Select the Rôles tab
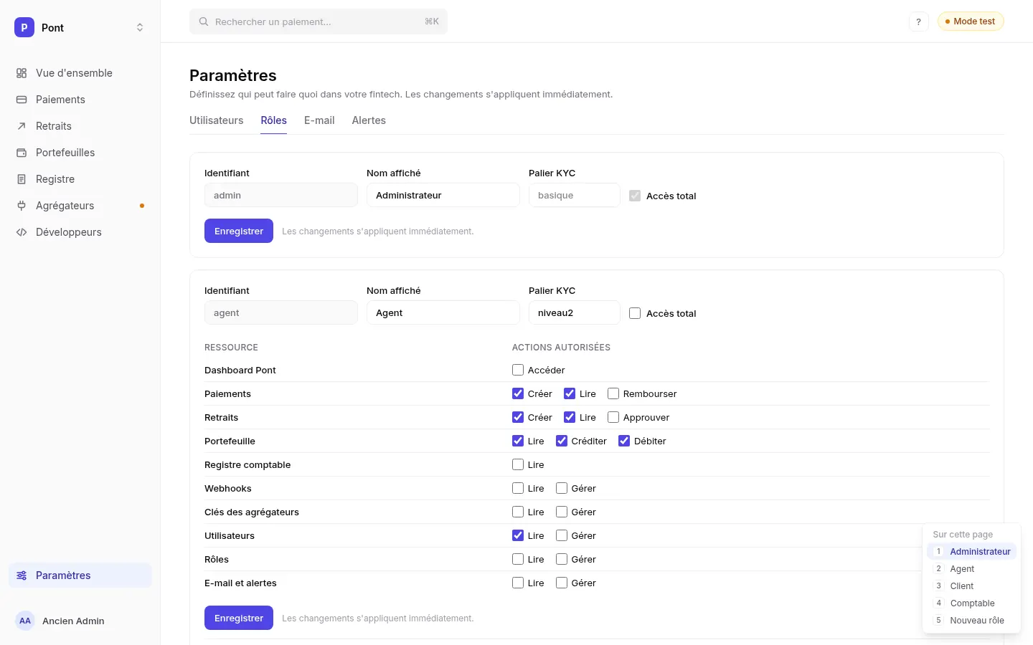 point(274,120)
